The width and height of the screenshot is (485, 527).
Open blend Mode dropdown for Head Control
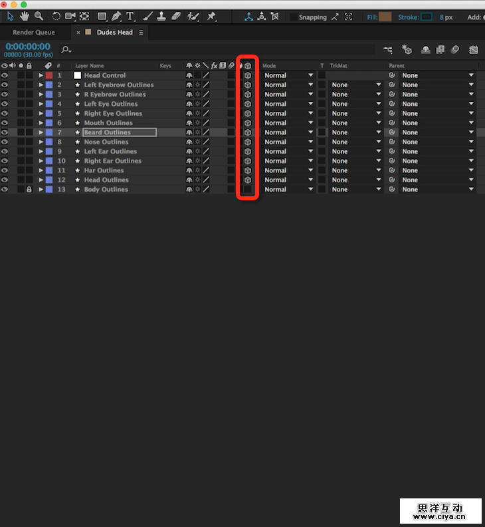[x=288, y=75]
